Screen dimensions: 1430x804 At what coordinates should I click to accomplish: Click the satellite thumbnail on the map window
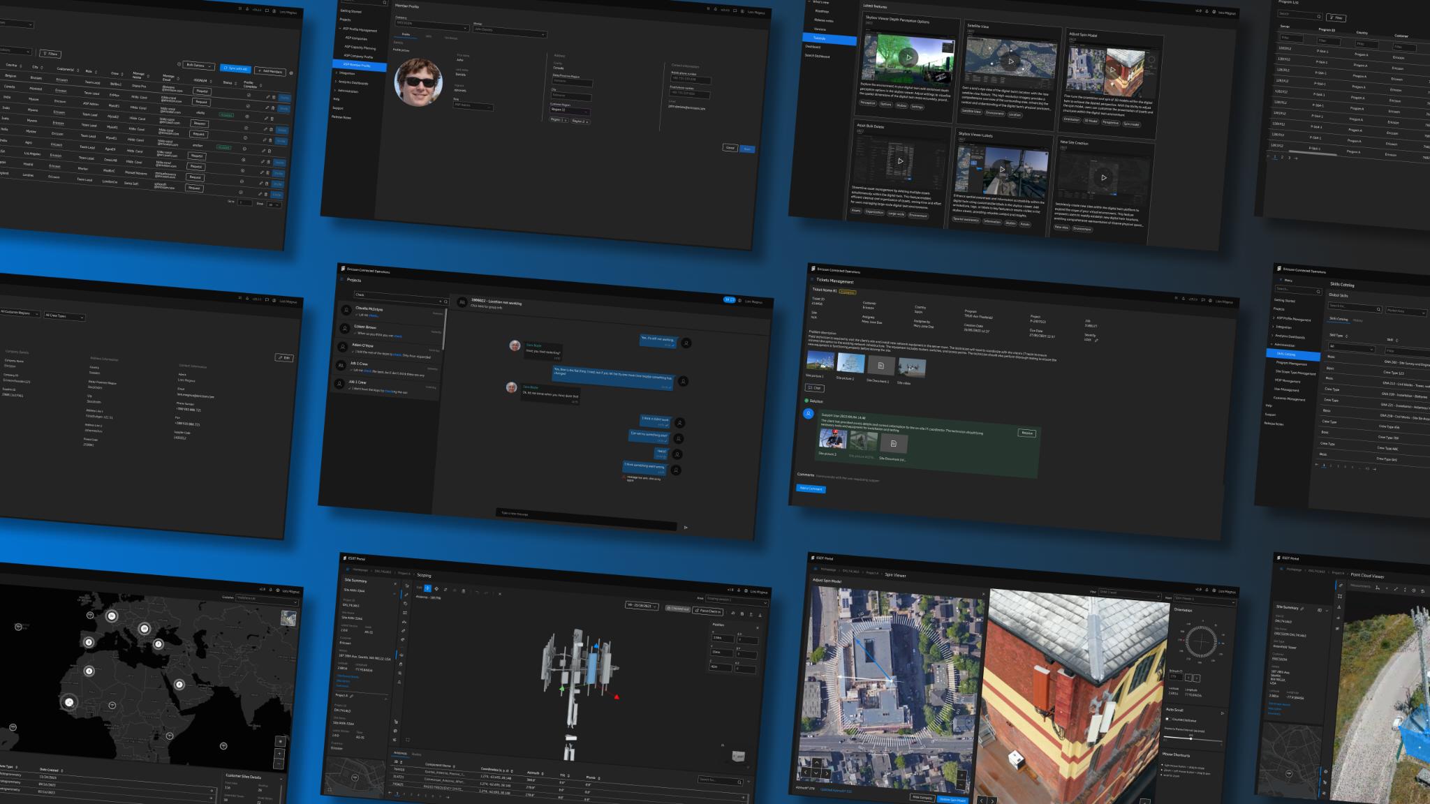point(288,618)
